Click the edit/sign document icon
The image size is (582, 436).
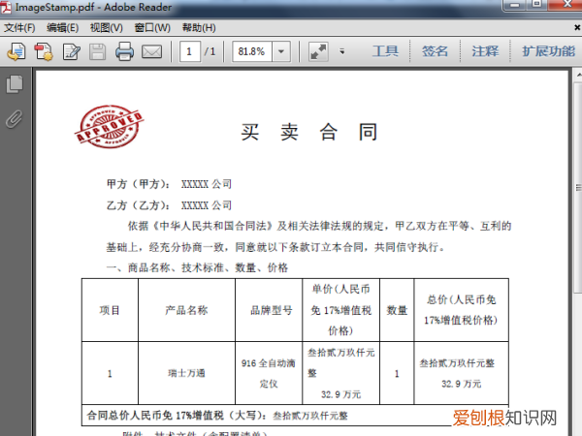click(71, 51)
